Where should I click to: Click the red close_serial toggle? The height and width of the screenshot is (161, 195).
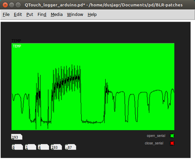pos(172,143)
